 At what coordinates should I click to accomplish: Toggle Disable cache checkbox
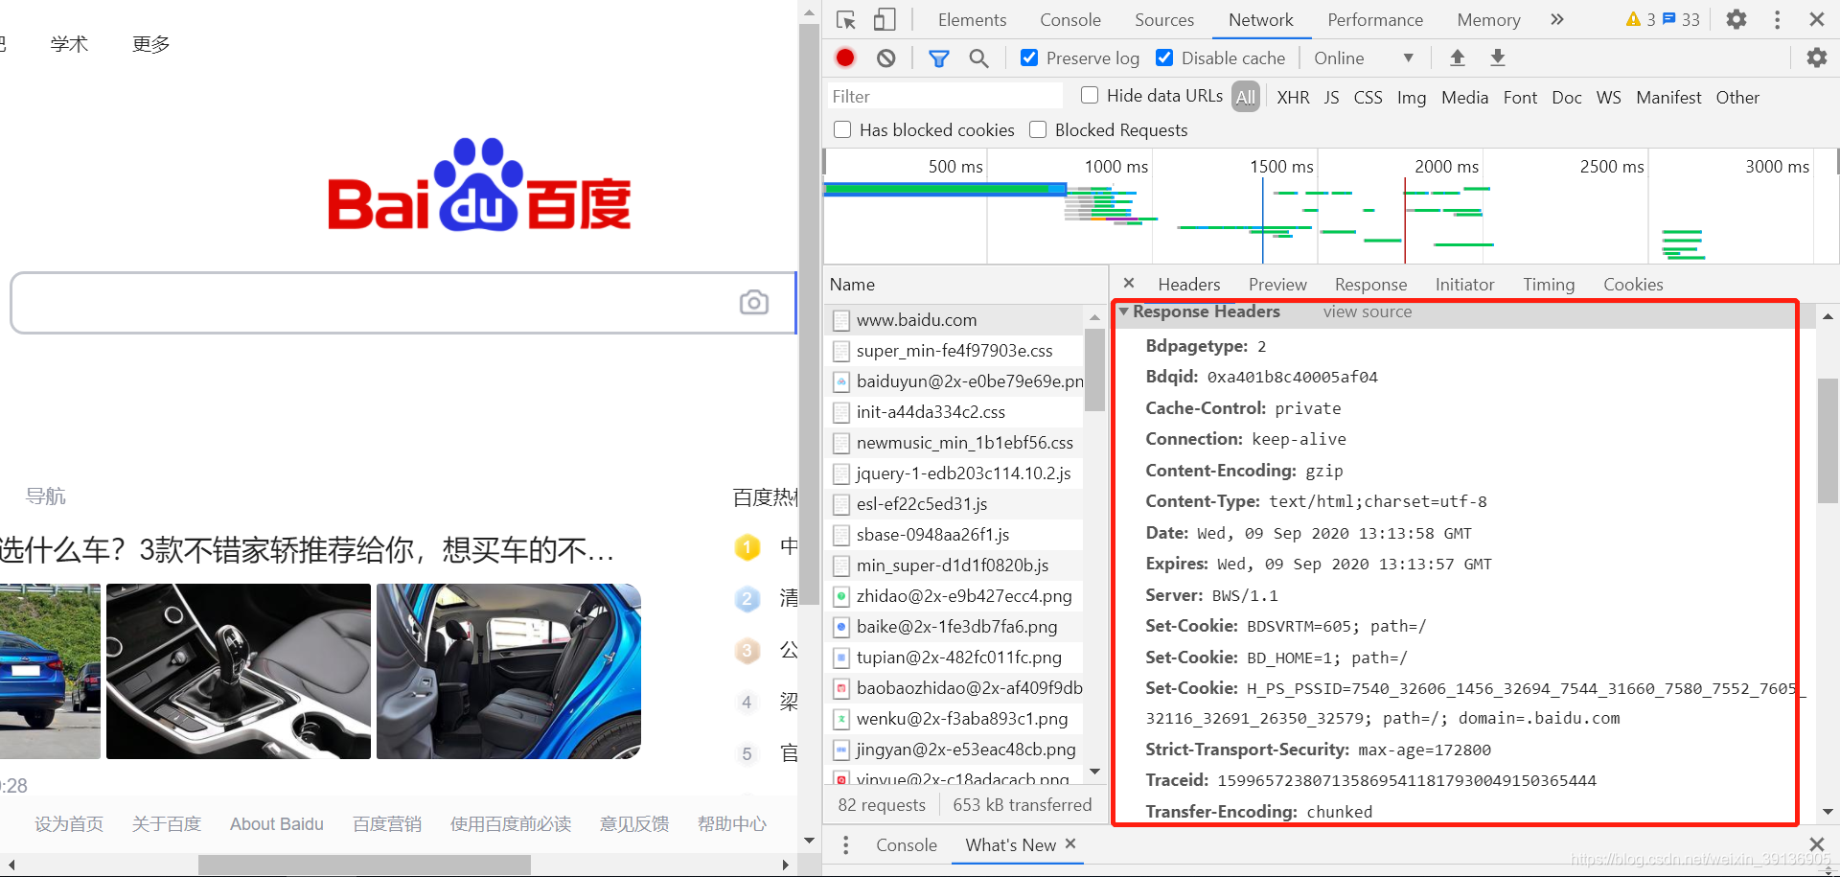[x=1164, y=58]
